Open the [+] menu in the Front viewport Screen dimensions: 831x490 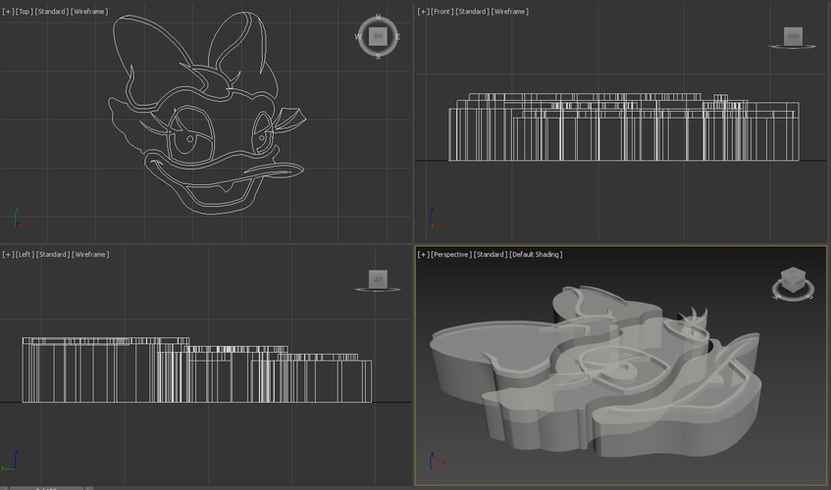424,11
